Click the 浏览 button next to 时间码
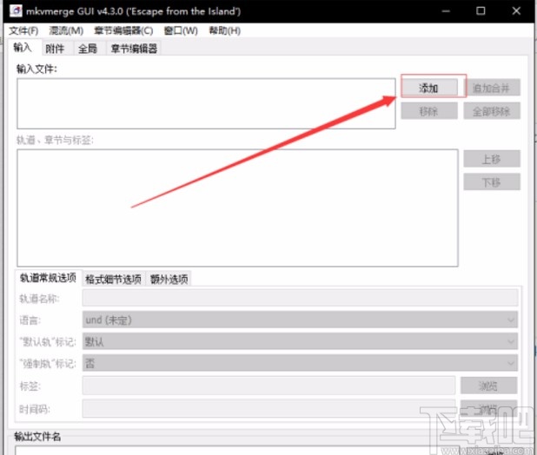 [x=488, y=408]
